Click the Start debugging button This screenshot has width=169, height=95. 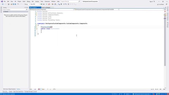tap(43, 4)
